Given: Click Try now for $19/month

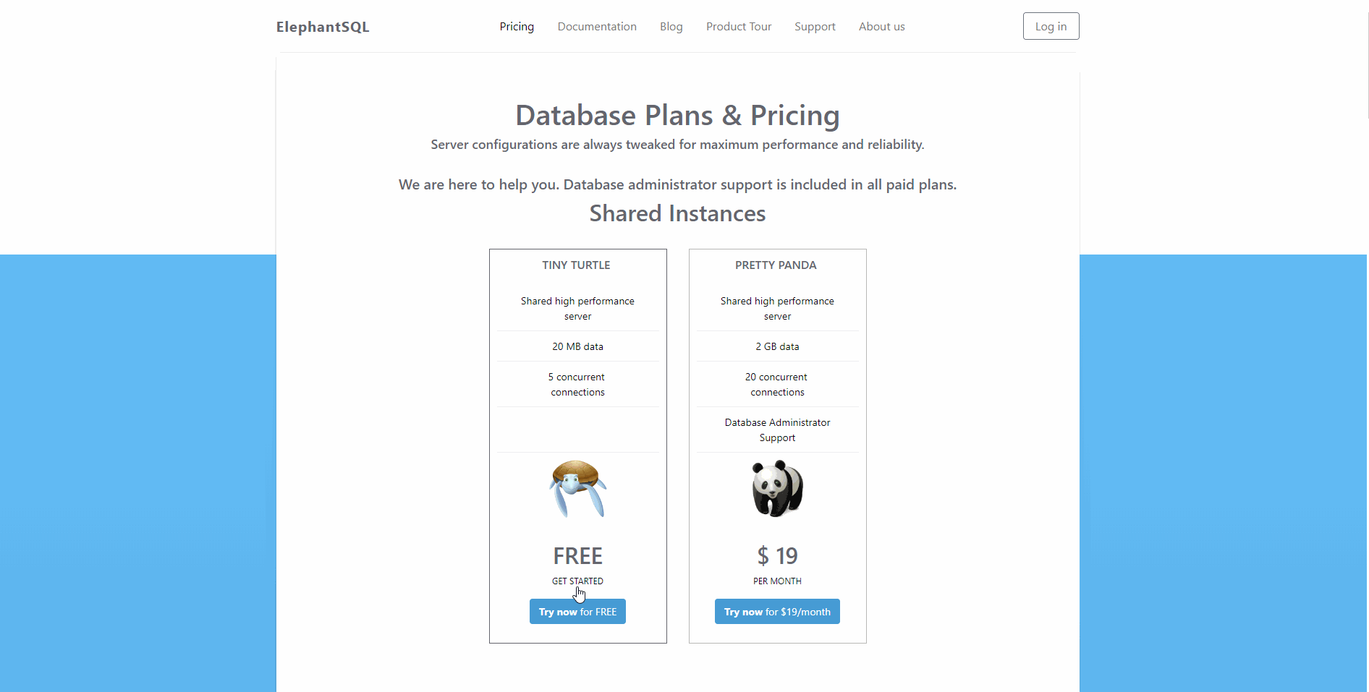Looking at the screenshot, I should click(x=776, y=611).
